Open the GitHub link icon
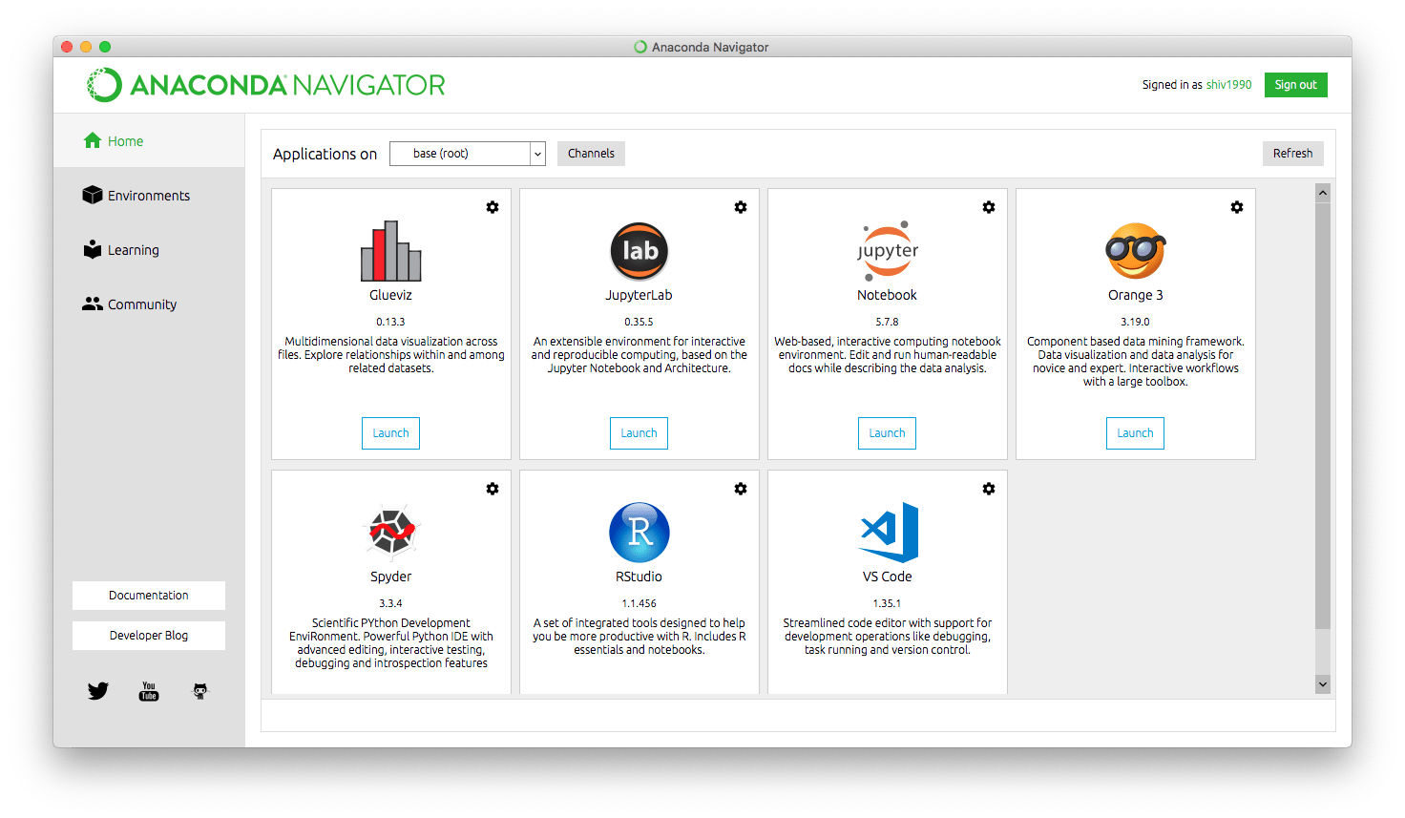1405x818 pixels. pos(200,691)
